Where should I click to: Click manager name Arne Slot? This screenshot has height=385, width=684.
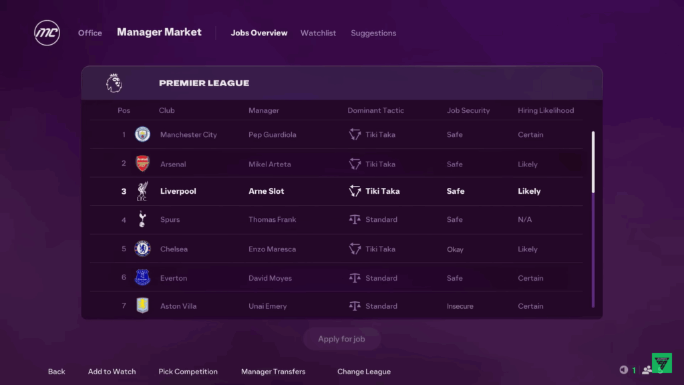266,191
